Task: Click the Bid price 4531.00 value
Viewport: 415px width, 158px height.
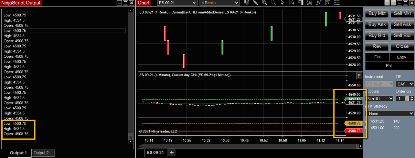Action: coord(378,128)
